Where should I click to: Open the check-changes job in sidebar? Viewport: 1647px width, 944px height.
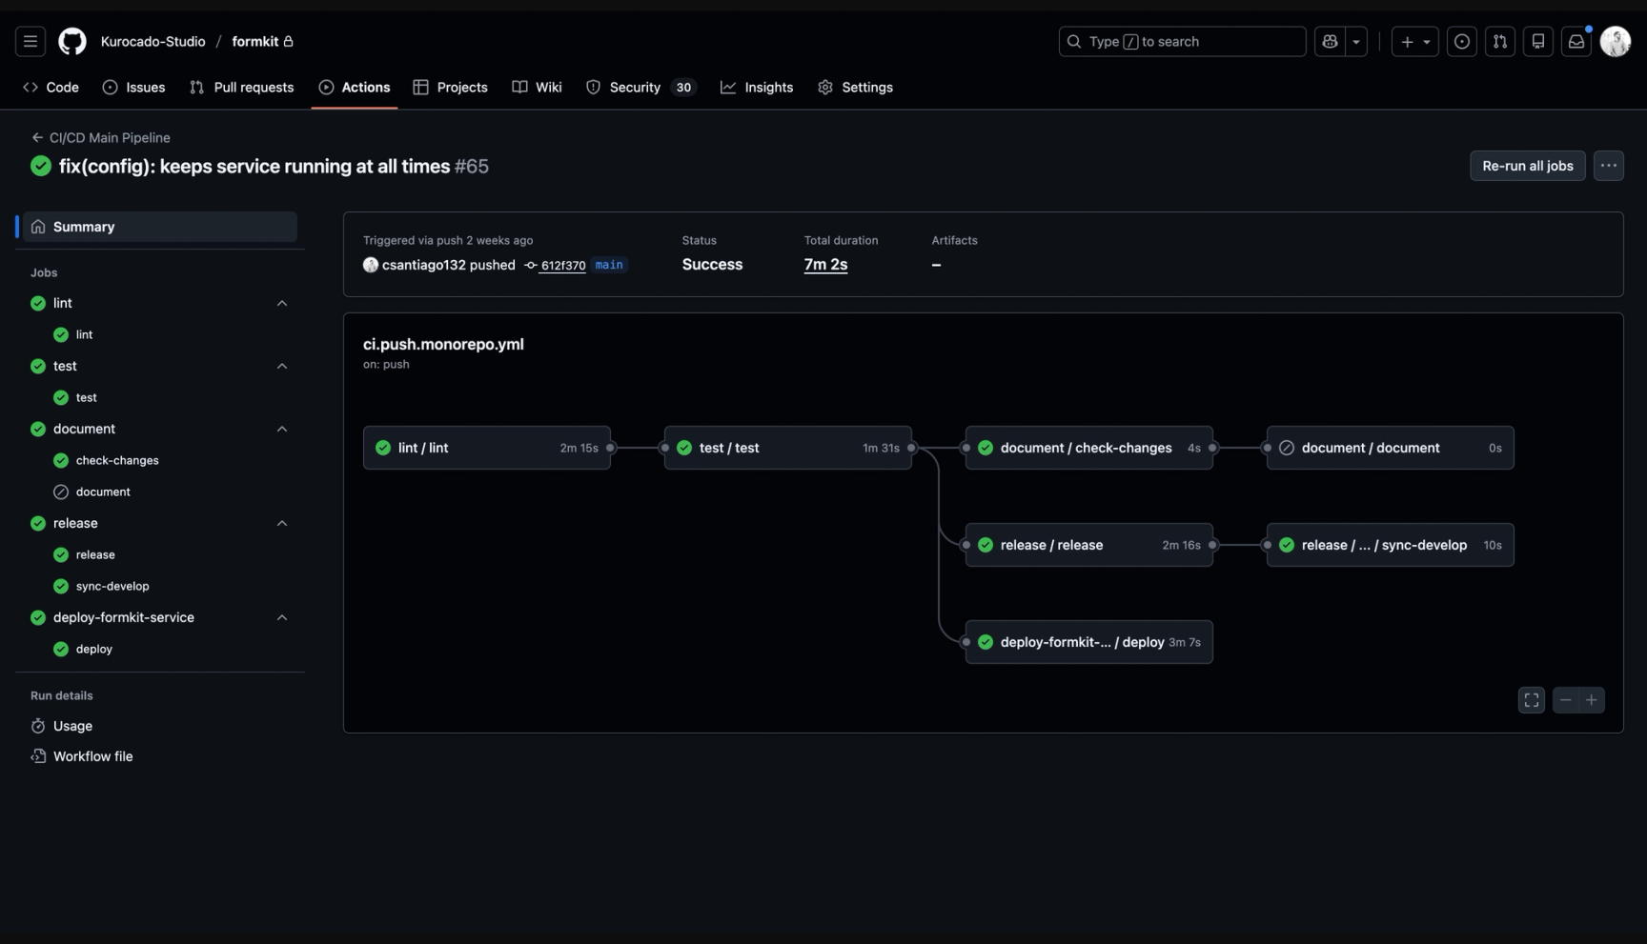click(x=117, y=461)
